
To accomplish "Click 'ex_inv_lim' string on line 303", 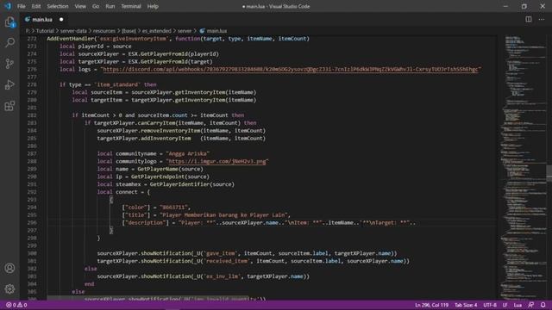I will coord(223,276).
